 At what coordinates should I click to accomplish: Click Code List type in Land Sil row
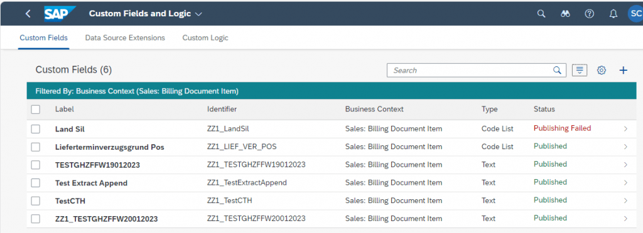pyautogui.click(x=497, y=129)
